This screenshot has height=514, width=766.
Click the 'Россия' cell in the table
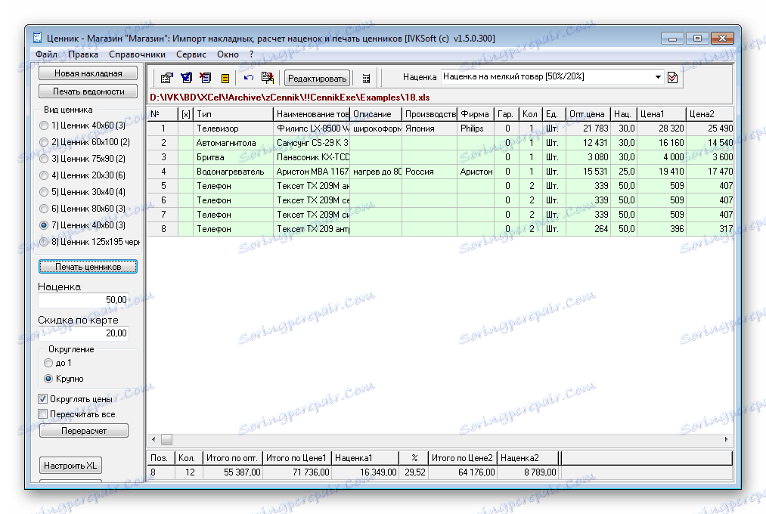430,172
